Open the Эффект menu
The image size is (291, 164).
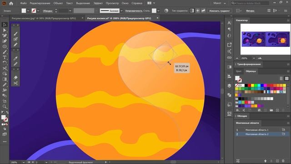coord(98,3)
